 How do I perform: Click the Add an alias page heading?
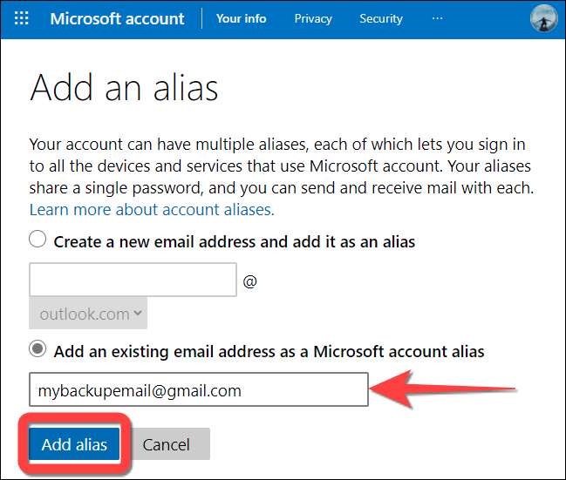tap(124, 88)
